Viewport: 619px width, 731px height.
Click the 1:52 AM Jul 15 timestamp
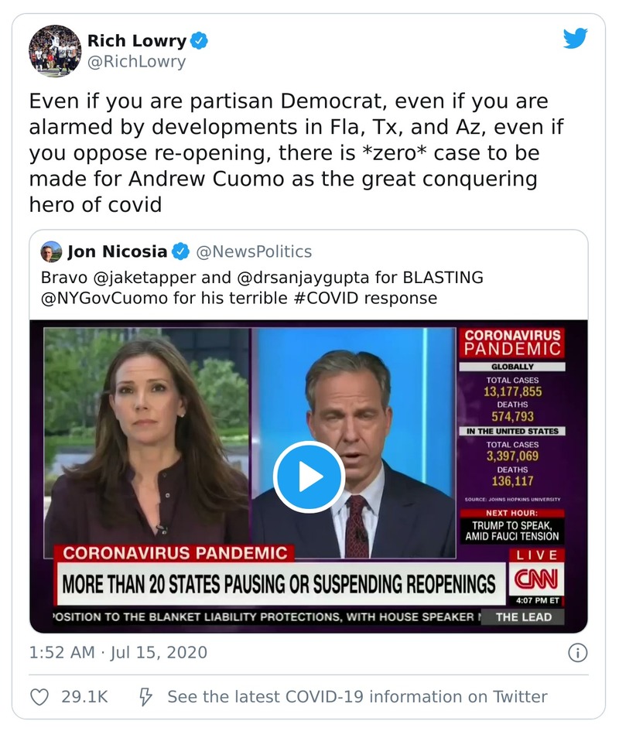click(118, 653)
